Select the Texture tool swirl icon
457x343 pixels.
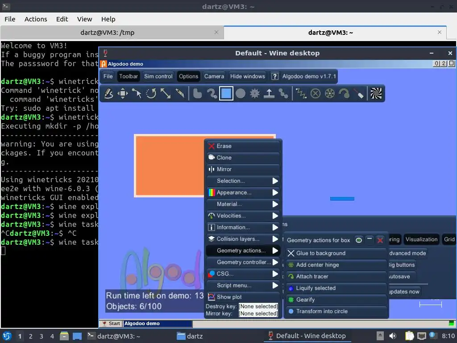click(376, 94)
